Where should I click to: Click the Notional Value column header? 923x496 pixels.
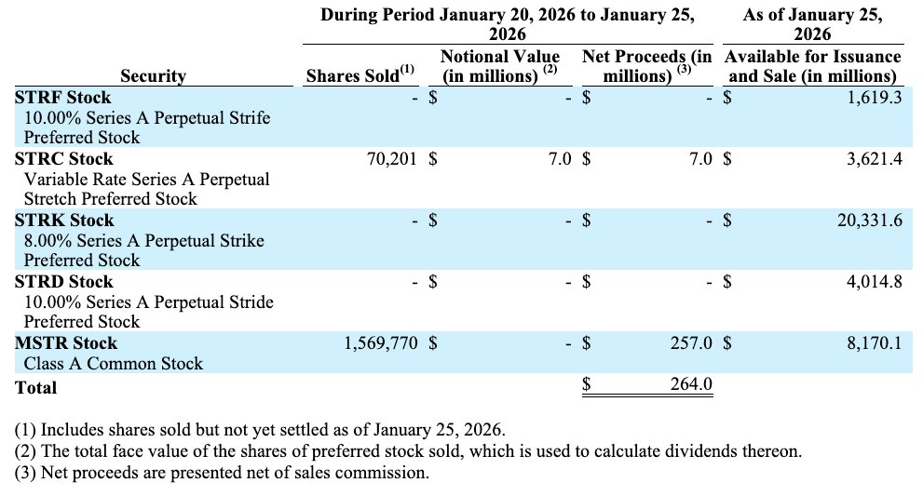click(499, 66)
